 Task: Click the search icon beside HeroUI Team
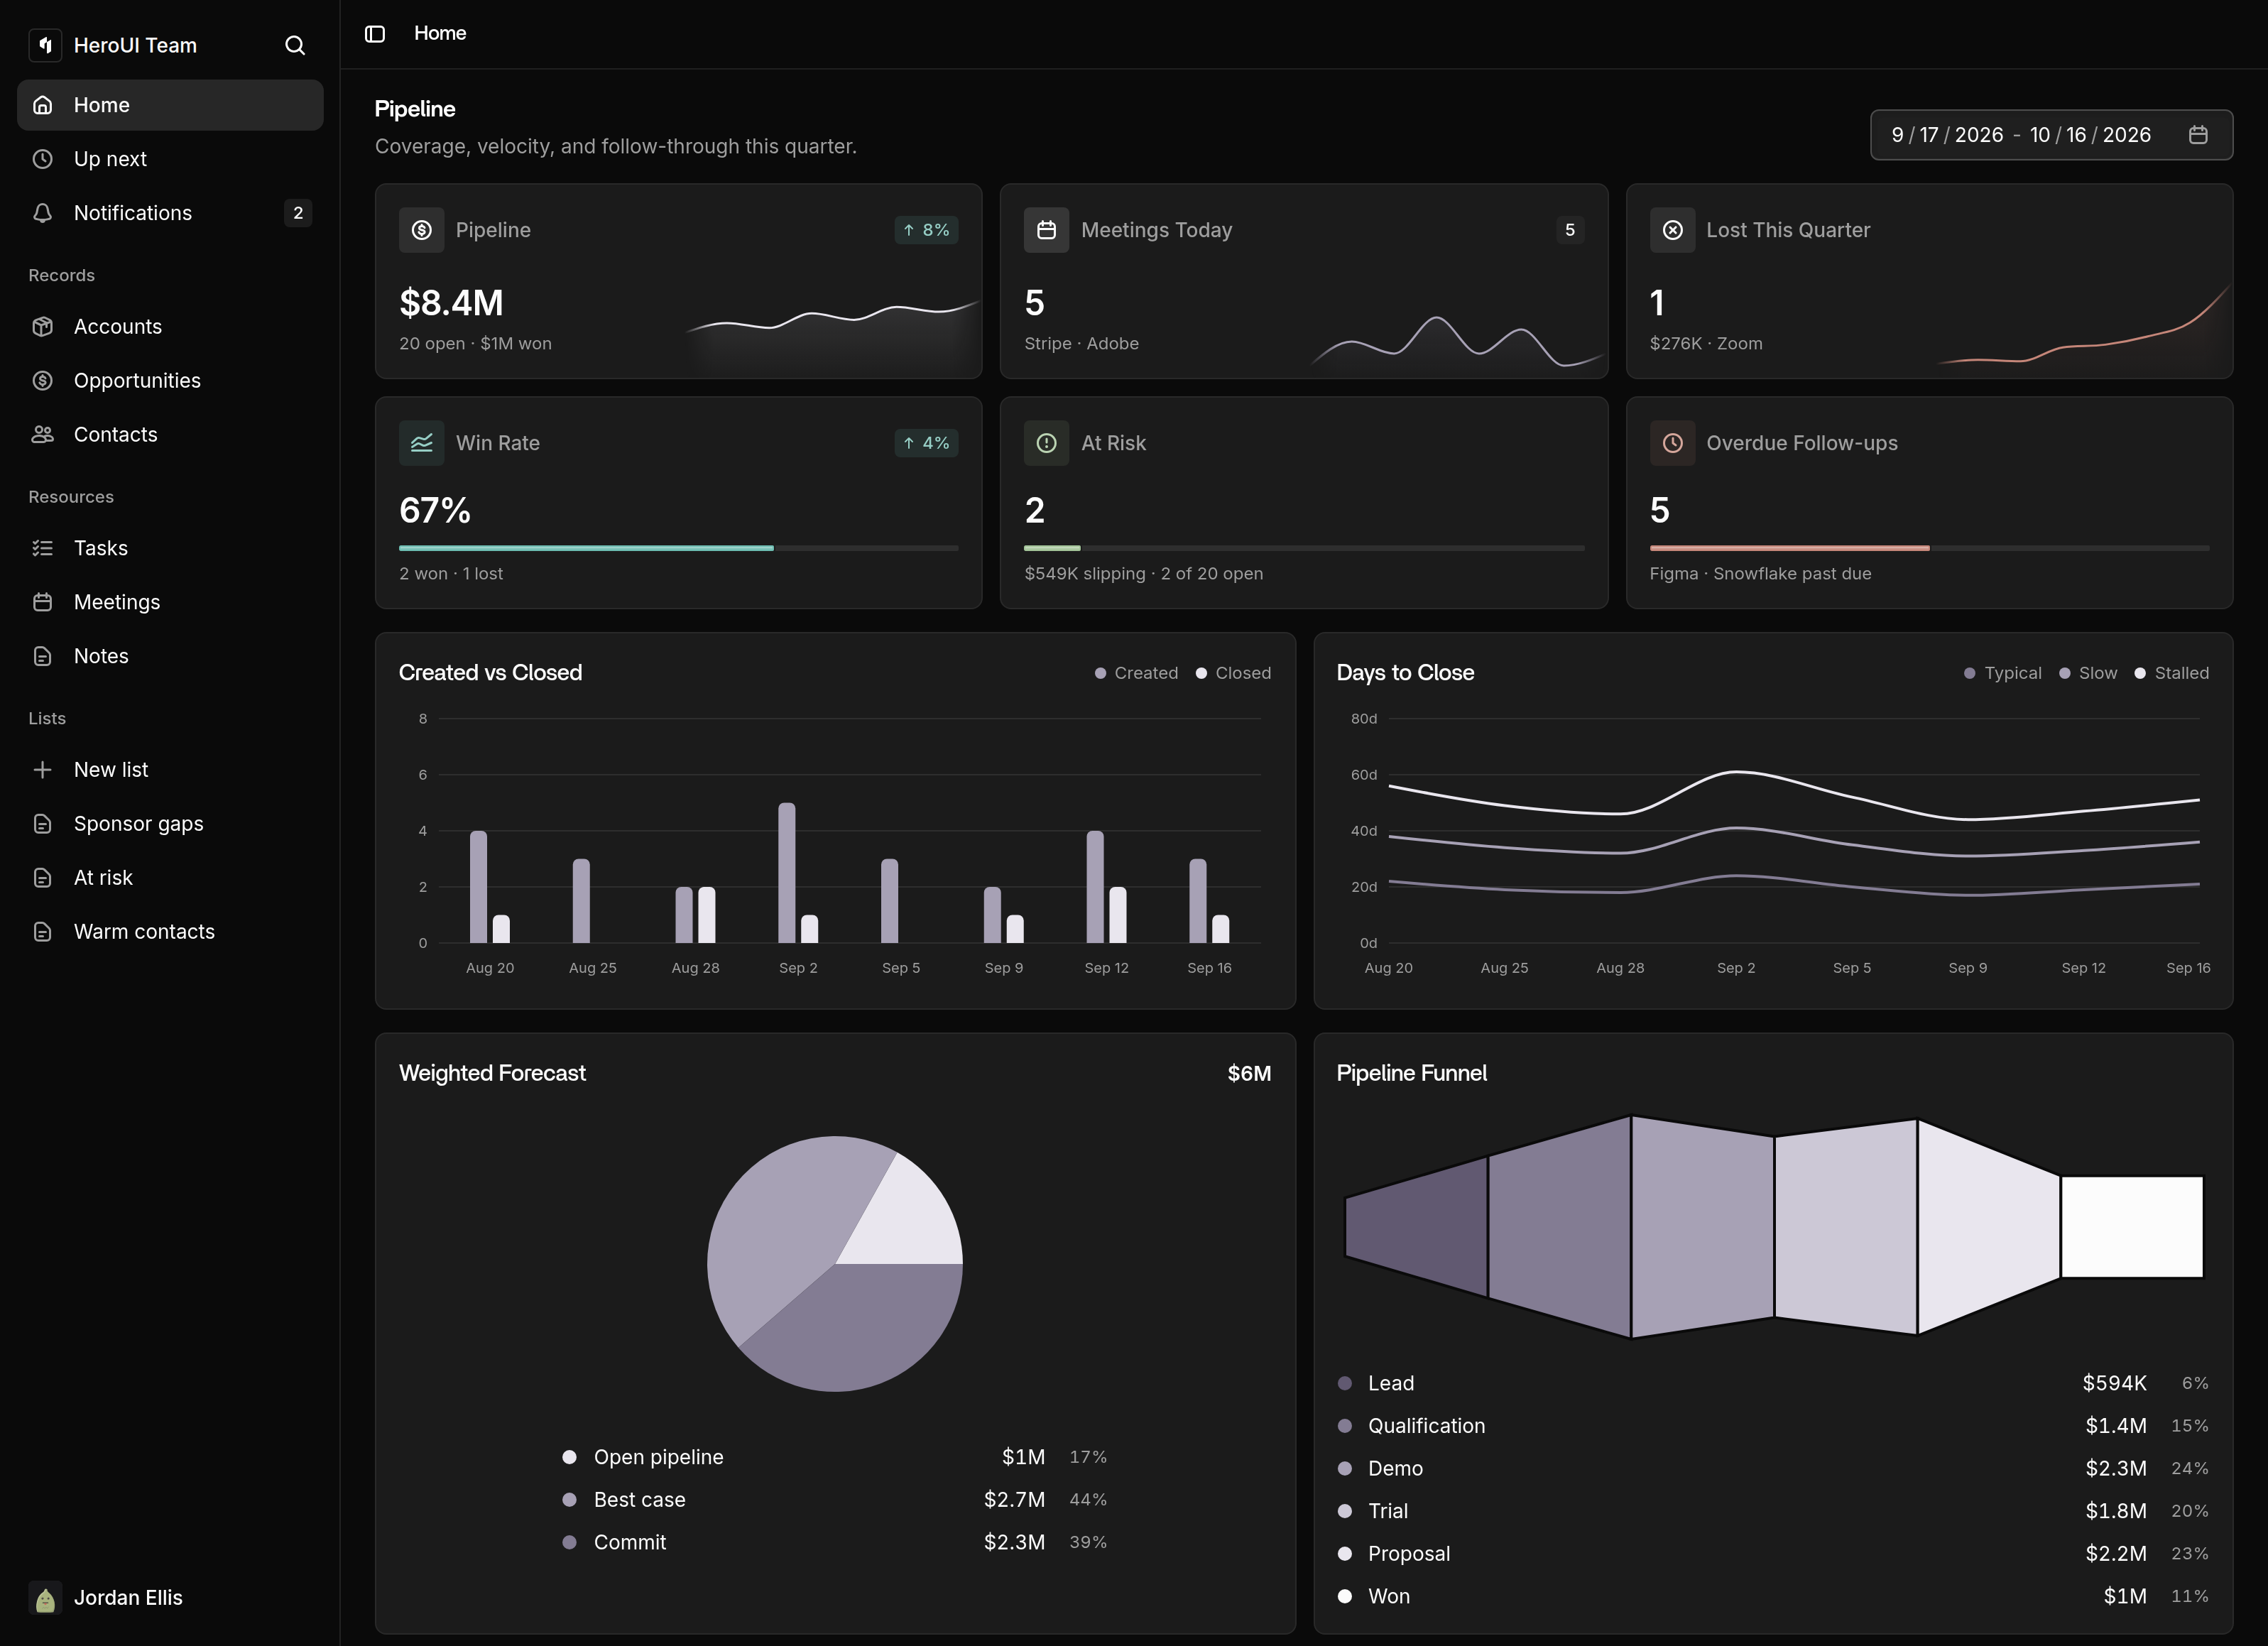294,45
